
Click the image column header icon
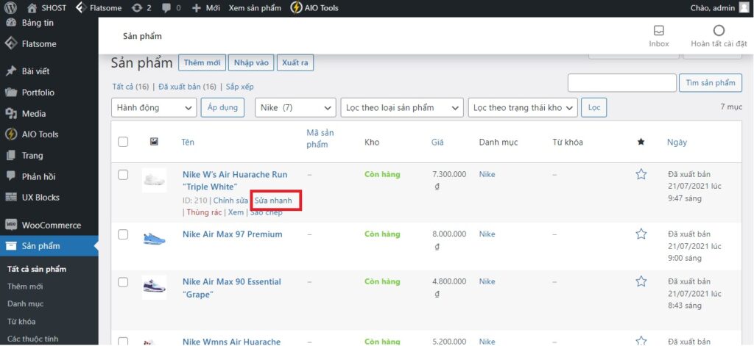coord(154,142)
